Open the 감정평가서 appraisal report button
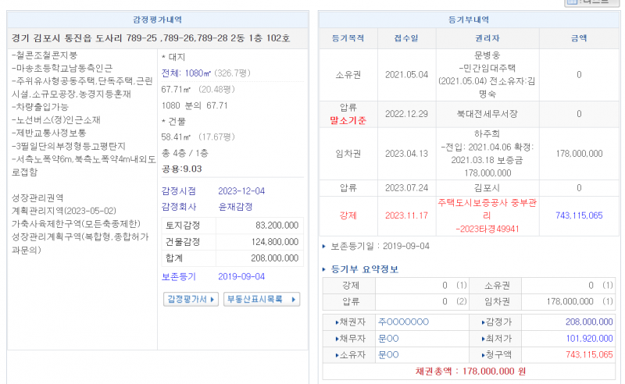 (191, 300)
